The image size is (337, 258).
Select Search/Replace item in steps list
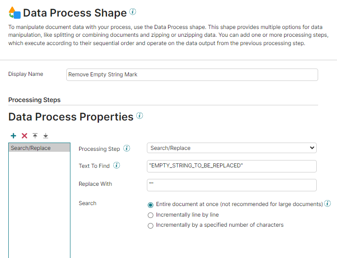coord(39,148)
